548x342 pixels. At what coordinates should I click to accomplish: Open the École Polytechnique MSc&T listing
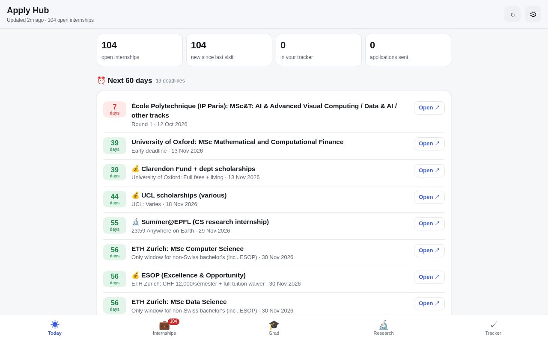[429, 108]
